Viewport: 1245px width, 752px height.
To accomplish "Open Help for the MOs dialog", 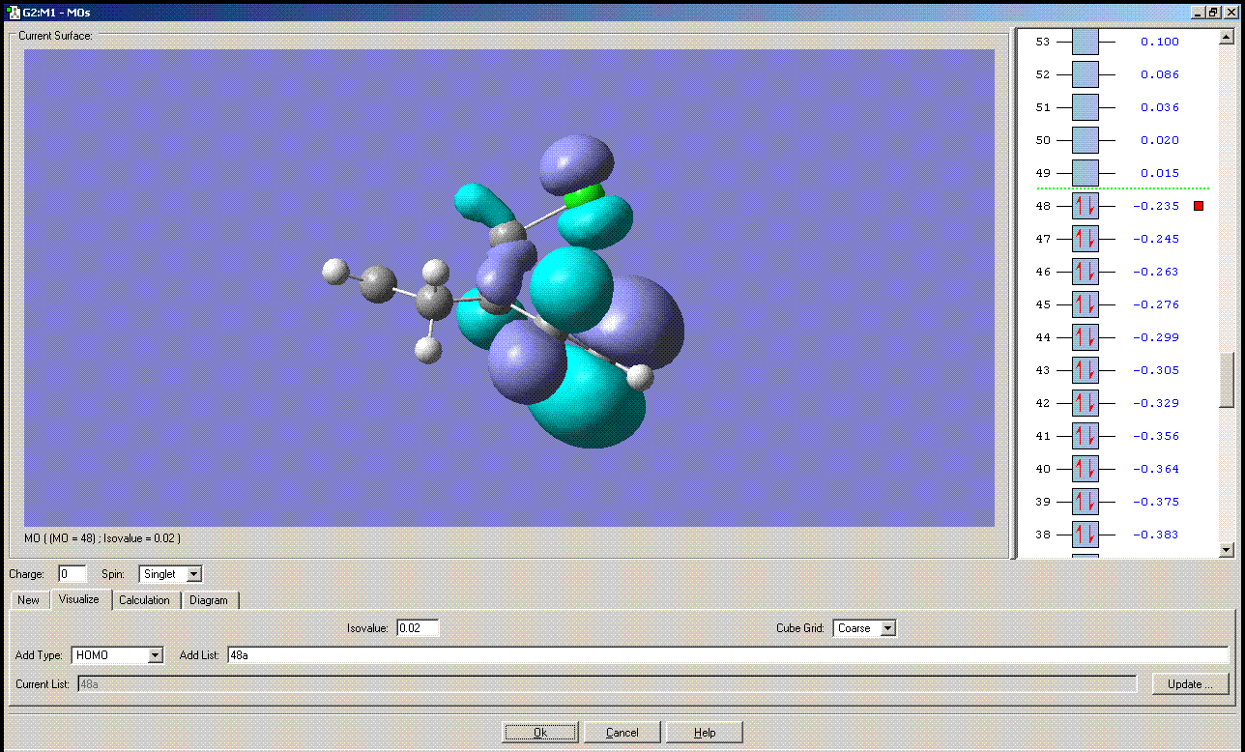I will coord(705,733).
